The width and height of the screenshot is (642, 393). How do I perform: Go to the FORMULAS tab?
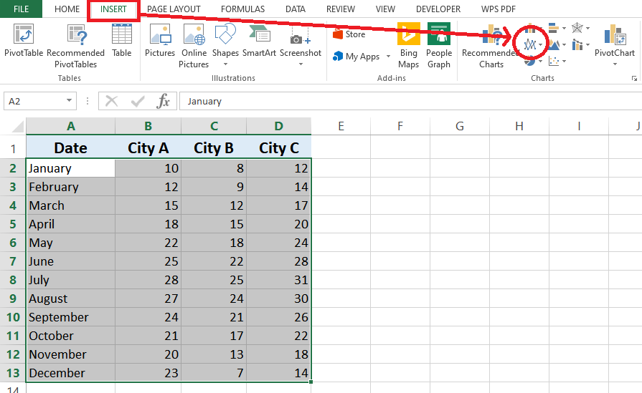point(242,9)
